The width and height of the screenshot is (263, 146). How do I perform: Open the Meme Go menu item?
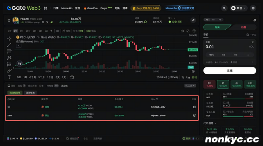[x=67, y=8]
